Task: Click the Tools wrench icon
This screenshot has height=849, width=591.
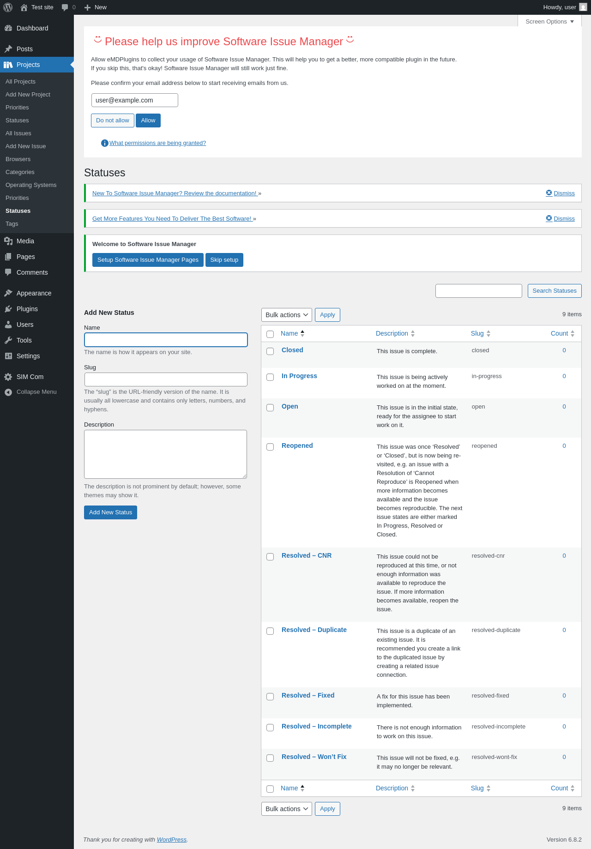Action: 8,340
